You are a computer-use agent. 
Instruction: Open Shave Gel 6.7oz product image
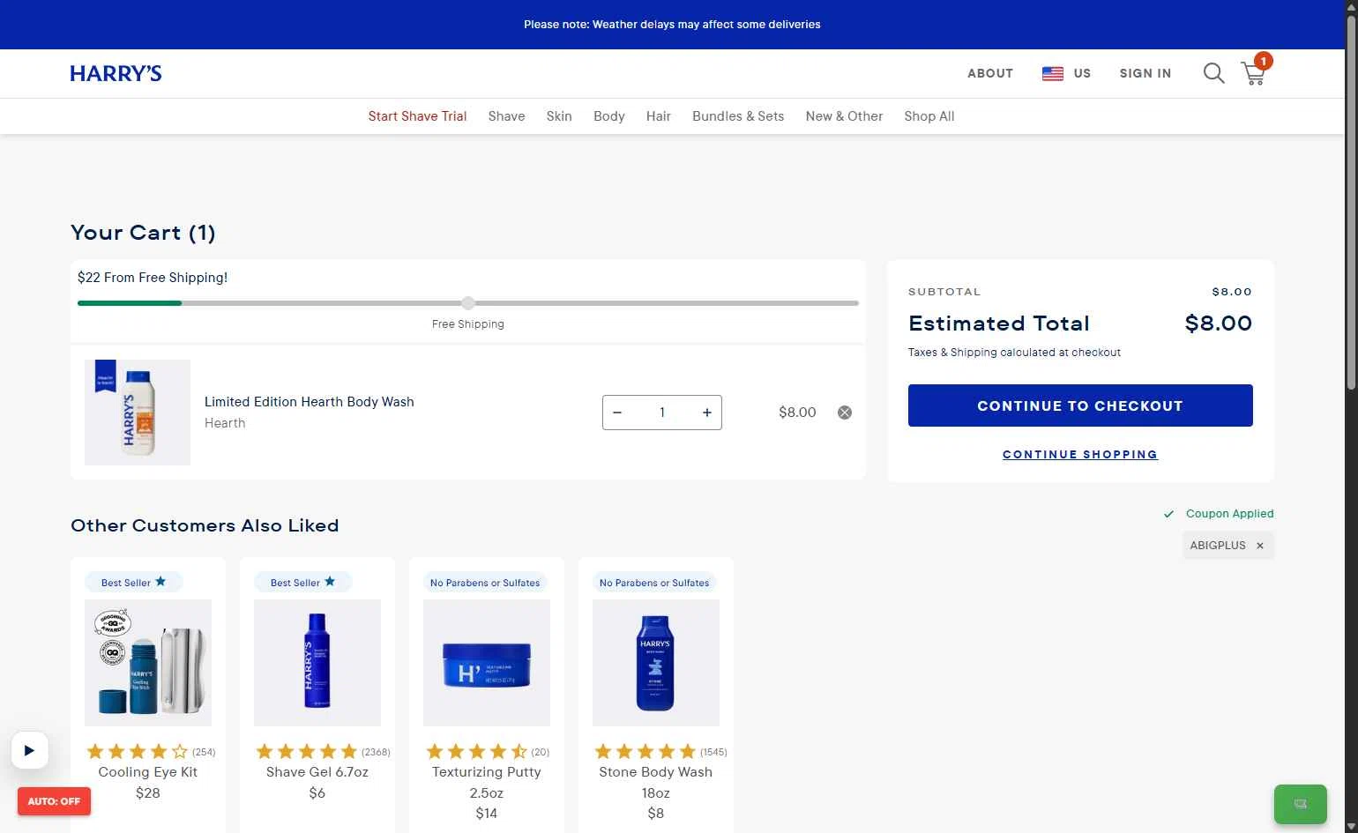317,663
